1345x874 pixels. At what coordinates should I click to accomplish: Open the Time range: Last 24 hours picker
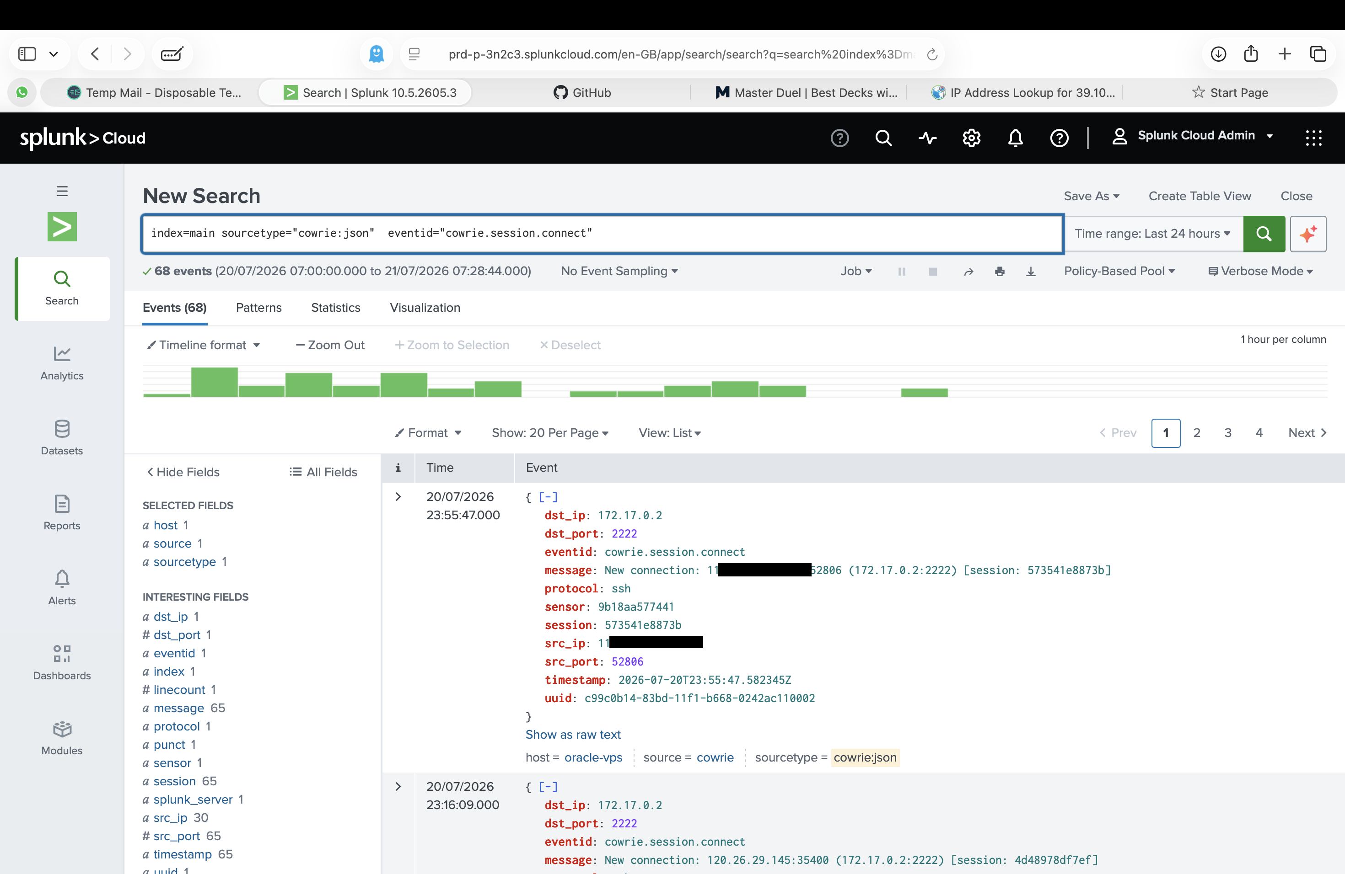pos(1152,234)
